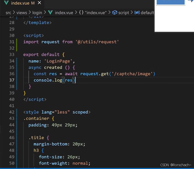Click line number 37
Viewport: 194px width, 169px height.
click(x=12, y=80)
